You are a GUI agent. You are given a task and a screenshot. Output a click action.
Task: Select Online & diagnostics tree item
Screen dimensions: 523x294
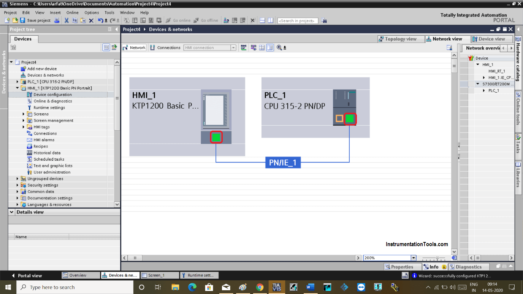coord(52,101)
